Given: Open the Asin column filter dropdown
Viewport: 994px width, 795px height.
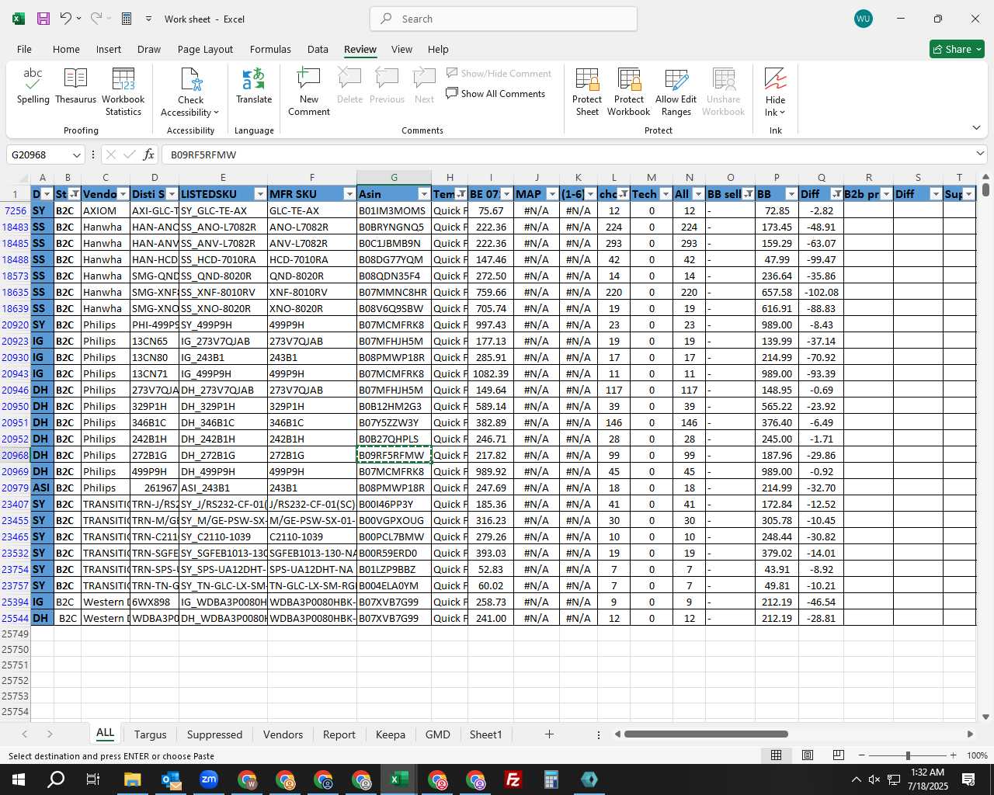Looking at the screenshot, I should pos(424,194).
